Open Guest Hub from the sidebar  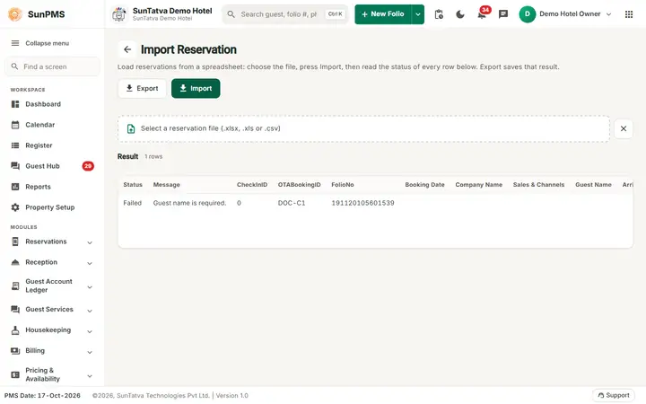pyautogui.click(x=52, y=166)
